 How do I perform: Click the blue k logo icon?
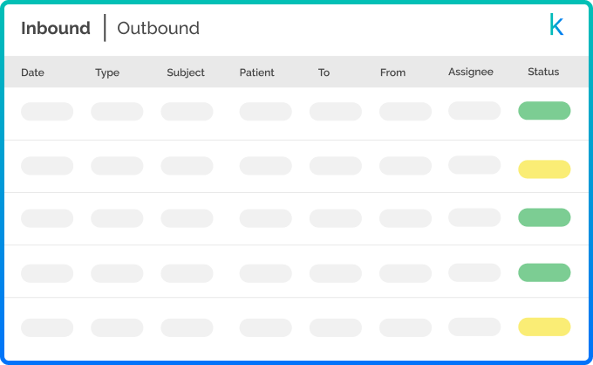coord(556,26)
